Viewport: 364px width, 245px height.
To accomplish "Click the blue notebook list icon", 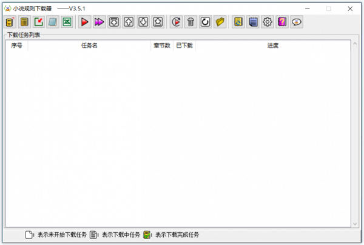I will [253, 22].
